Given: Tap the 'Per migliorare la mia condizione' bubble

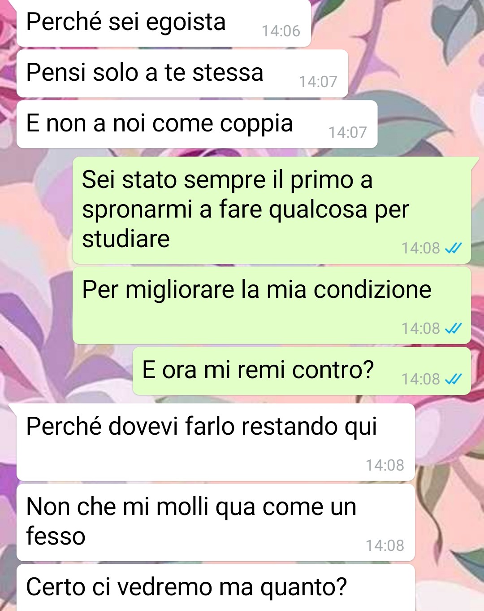Looking at the screenshot, I should coord(272,305).
